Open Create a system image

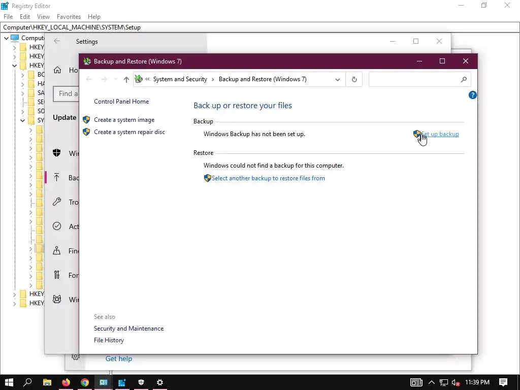click(124, 120)
